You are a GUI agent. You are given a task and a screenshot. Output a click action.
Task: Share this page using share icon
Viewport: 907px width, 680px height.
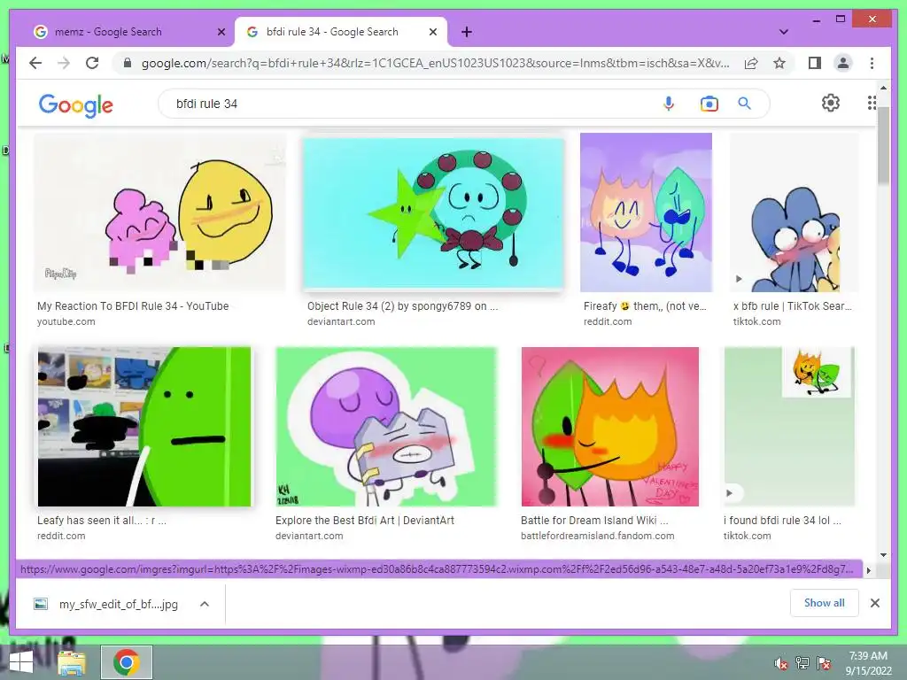tap(751, 63)
